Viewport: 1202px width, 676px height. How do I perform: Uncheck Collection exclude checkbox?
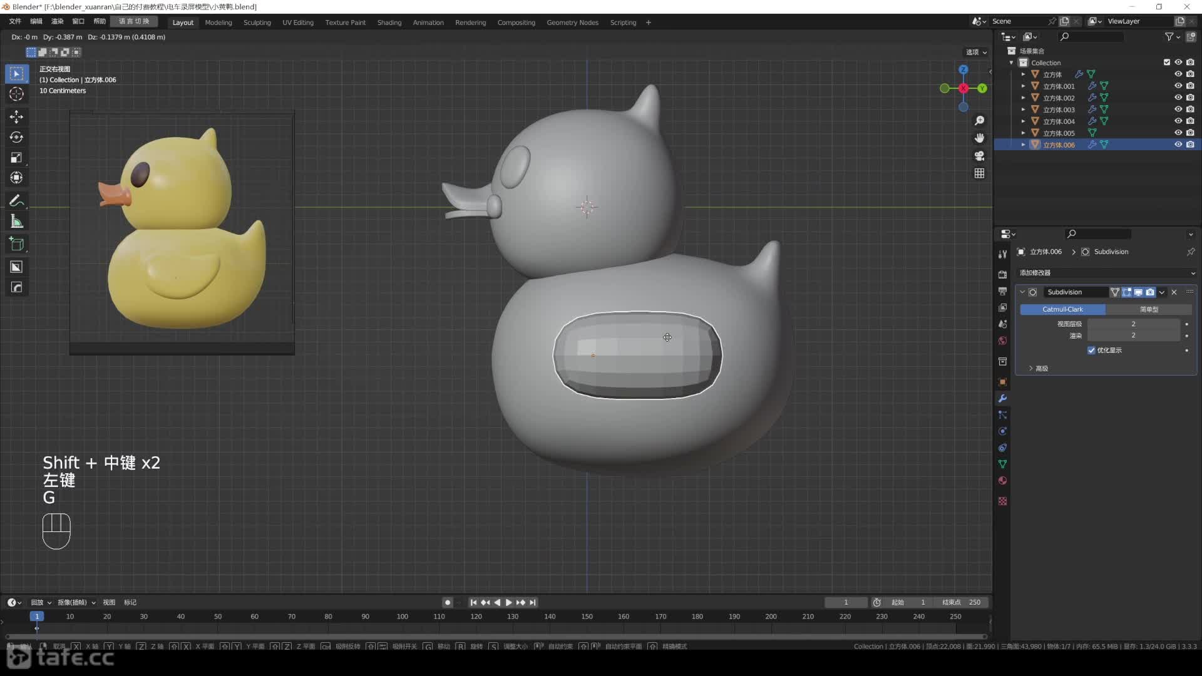click(1167, 62)
